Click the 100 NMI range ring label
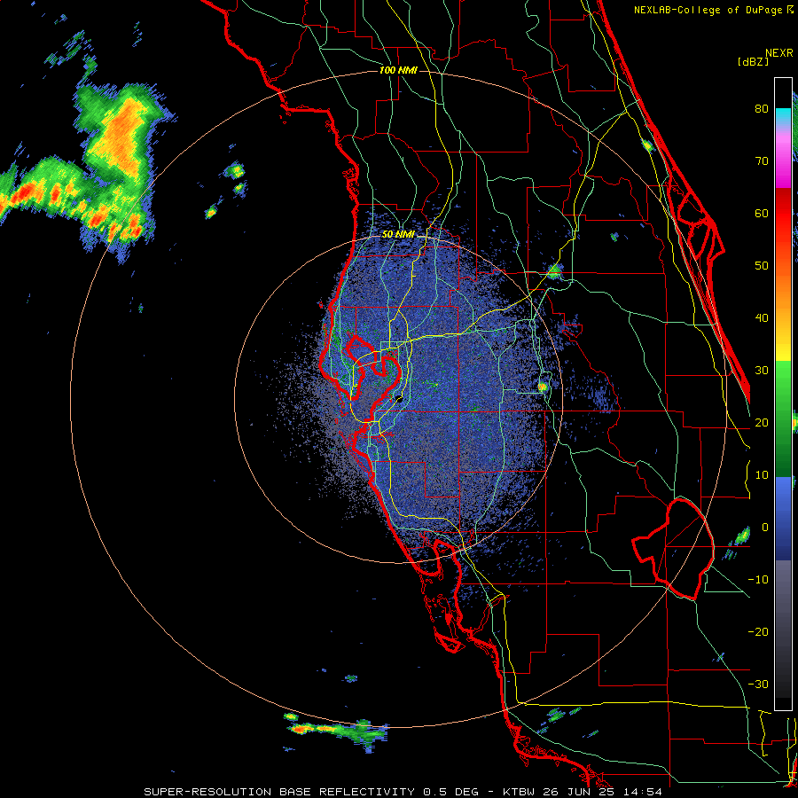 click(398, 70)
